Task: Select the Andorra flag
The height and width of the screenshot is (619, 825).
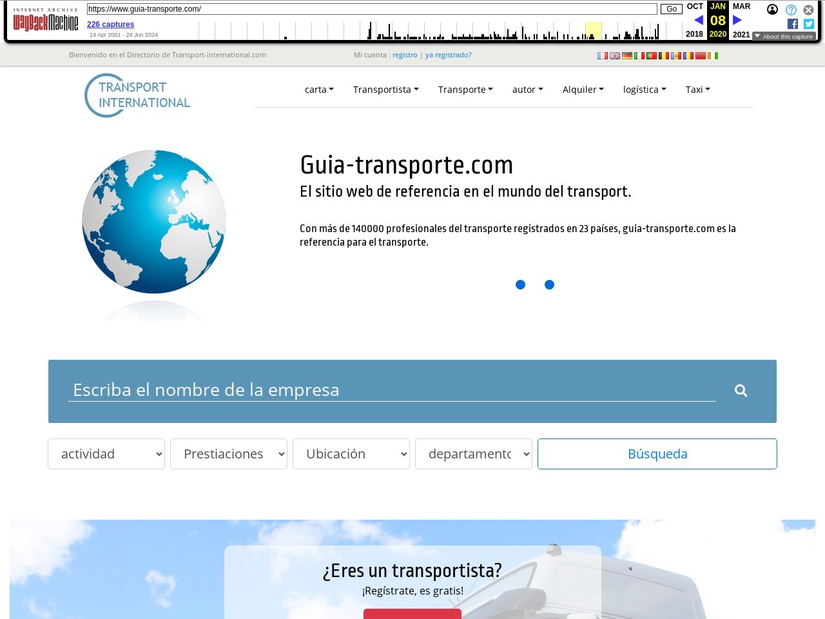Action: [x=675, y=56]
